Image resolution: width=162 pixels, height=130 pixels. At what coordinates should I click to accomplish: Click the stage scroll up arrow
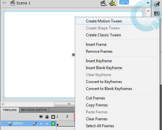148,11
